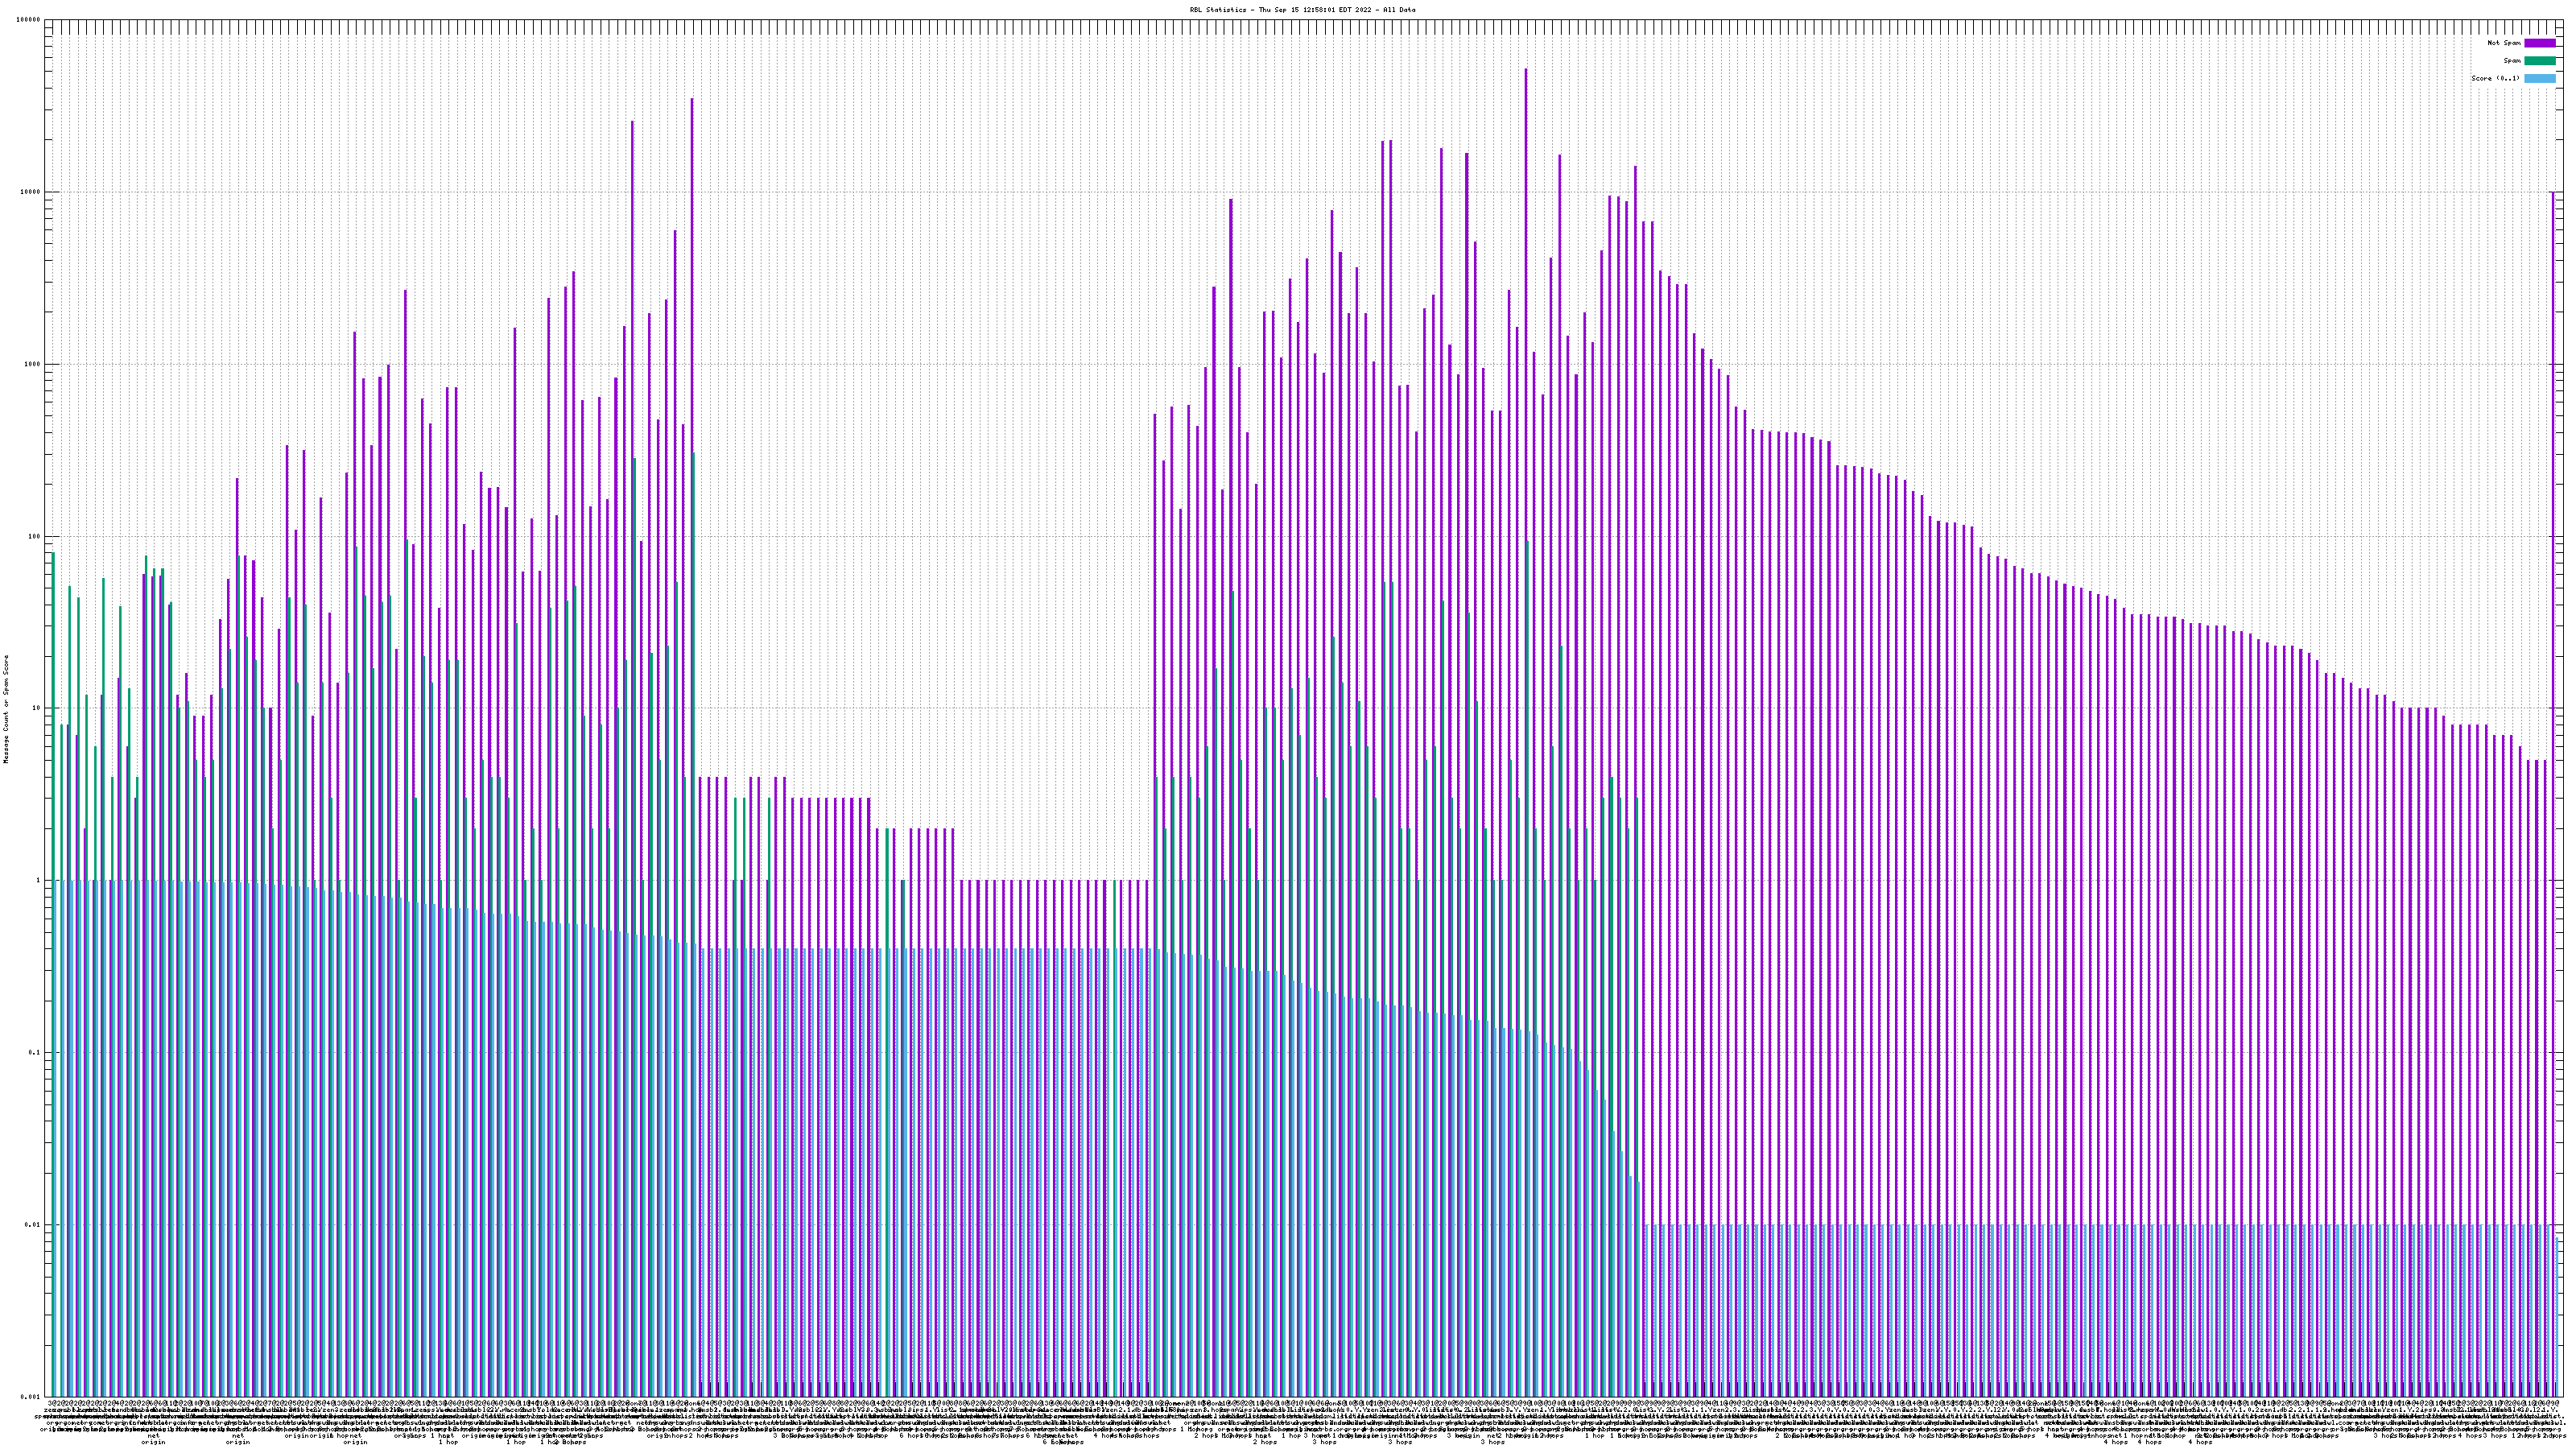
Task: Click the 100000 y-axis tick label
Action: [x=29, y=20]
